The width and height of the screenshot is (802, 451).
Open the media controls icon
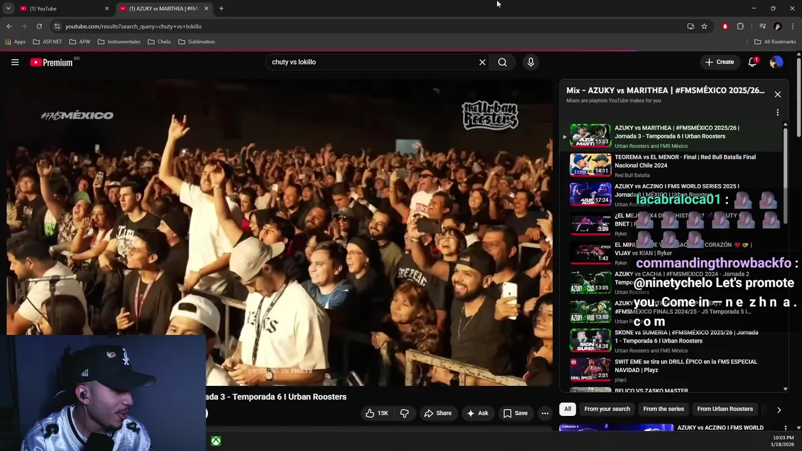[763, 26]
